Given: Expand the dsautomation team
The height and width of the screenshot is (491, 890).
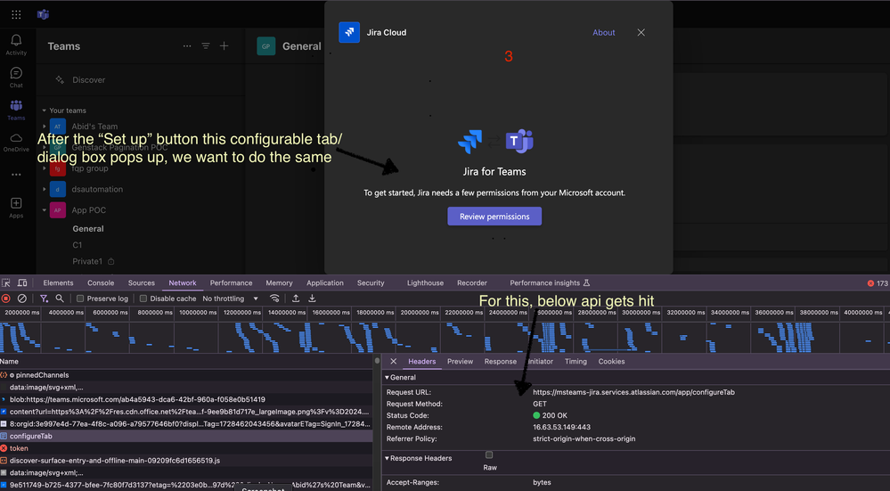Looking at the screenshot, I should point(45,189).
